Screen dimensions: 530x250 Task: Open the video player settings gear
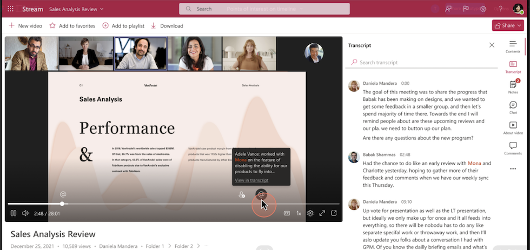tap(310, 213)
